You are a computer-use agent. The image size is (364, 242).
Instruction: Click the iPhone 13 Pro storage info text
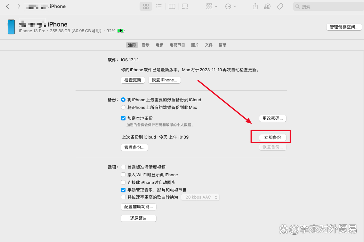pos(67,31)
